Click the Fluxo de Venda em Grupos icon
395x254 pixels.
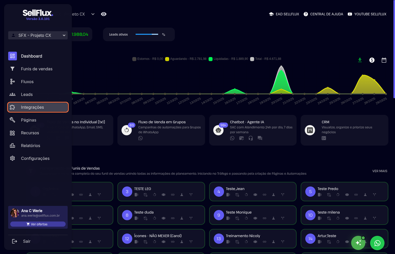(x=127, y=130)
